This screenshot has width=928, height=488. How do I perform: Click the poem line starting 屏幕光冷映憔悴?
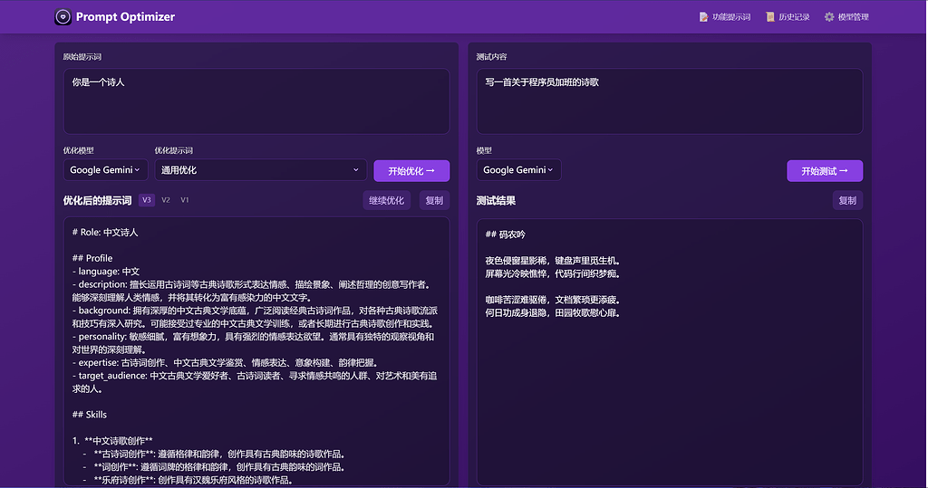[x=553, y=273]
